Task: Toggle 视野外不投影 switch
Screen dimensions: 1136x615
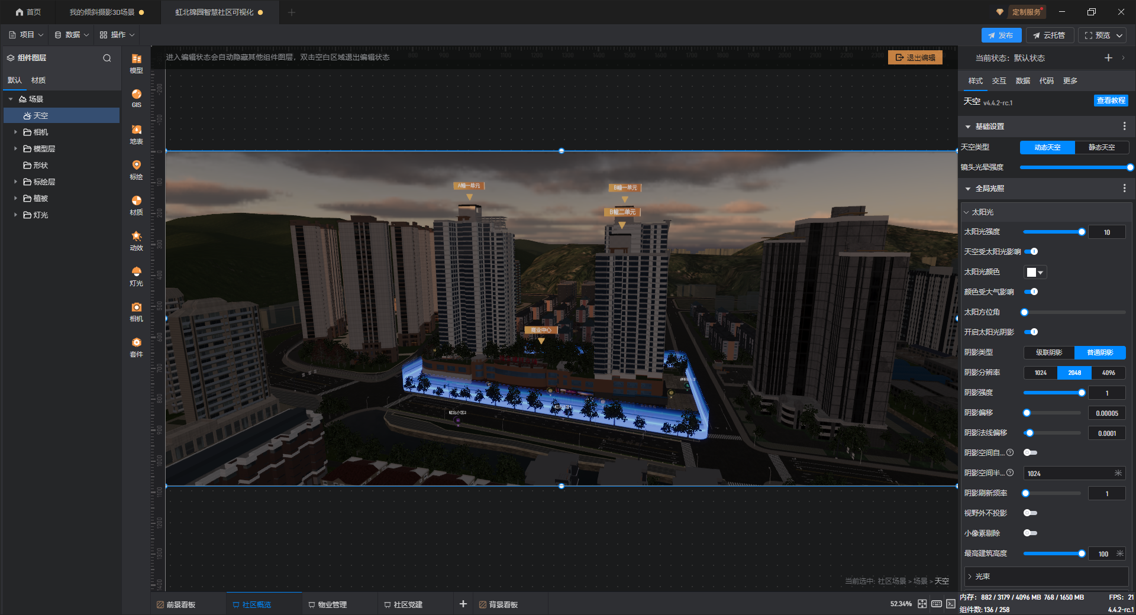Action: coord(1031,513)
